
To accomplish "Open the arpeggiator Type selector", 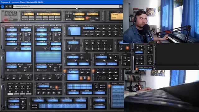I will coord(39,100).
